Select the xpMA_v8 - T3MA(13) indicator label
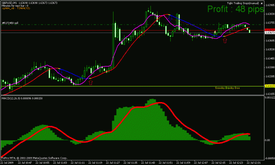 [16, 8]
